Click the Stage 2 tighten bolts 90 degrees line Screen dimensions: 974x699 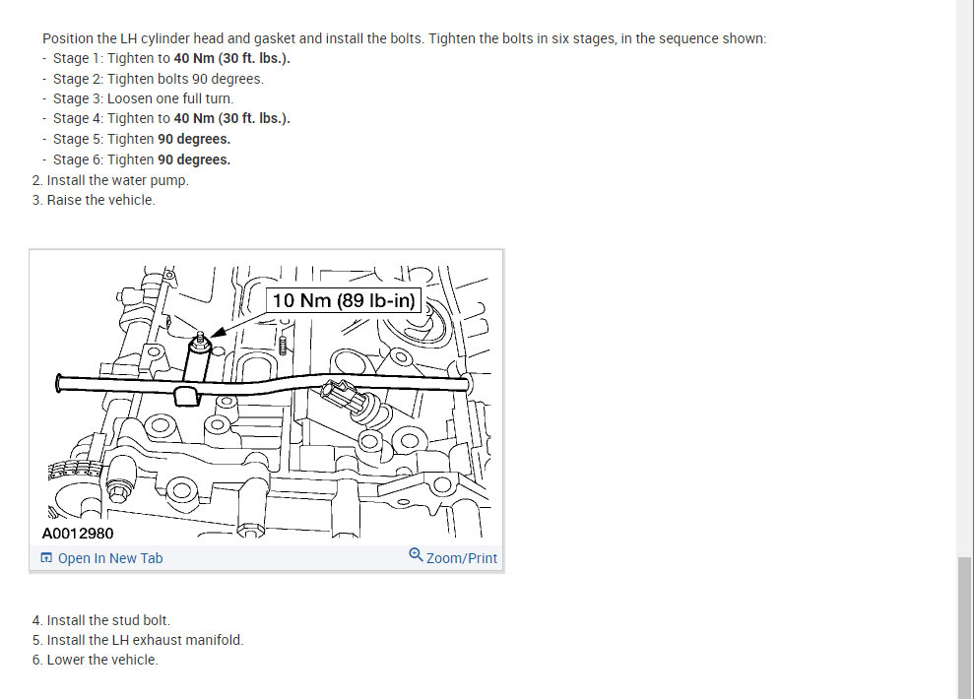click(159, 79)
